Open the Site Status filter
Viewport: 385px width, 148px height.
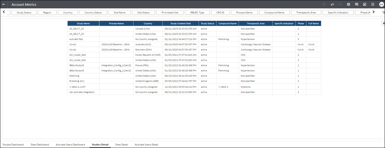click(x=143, y=12)
